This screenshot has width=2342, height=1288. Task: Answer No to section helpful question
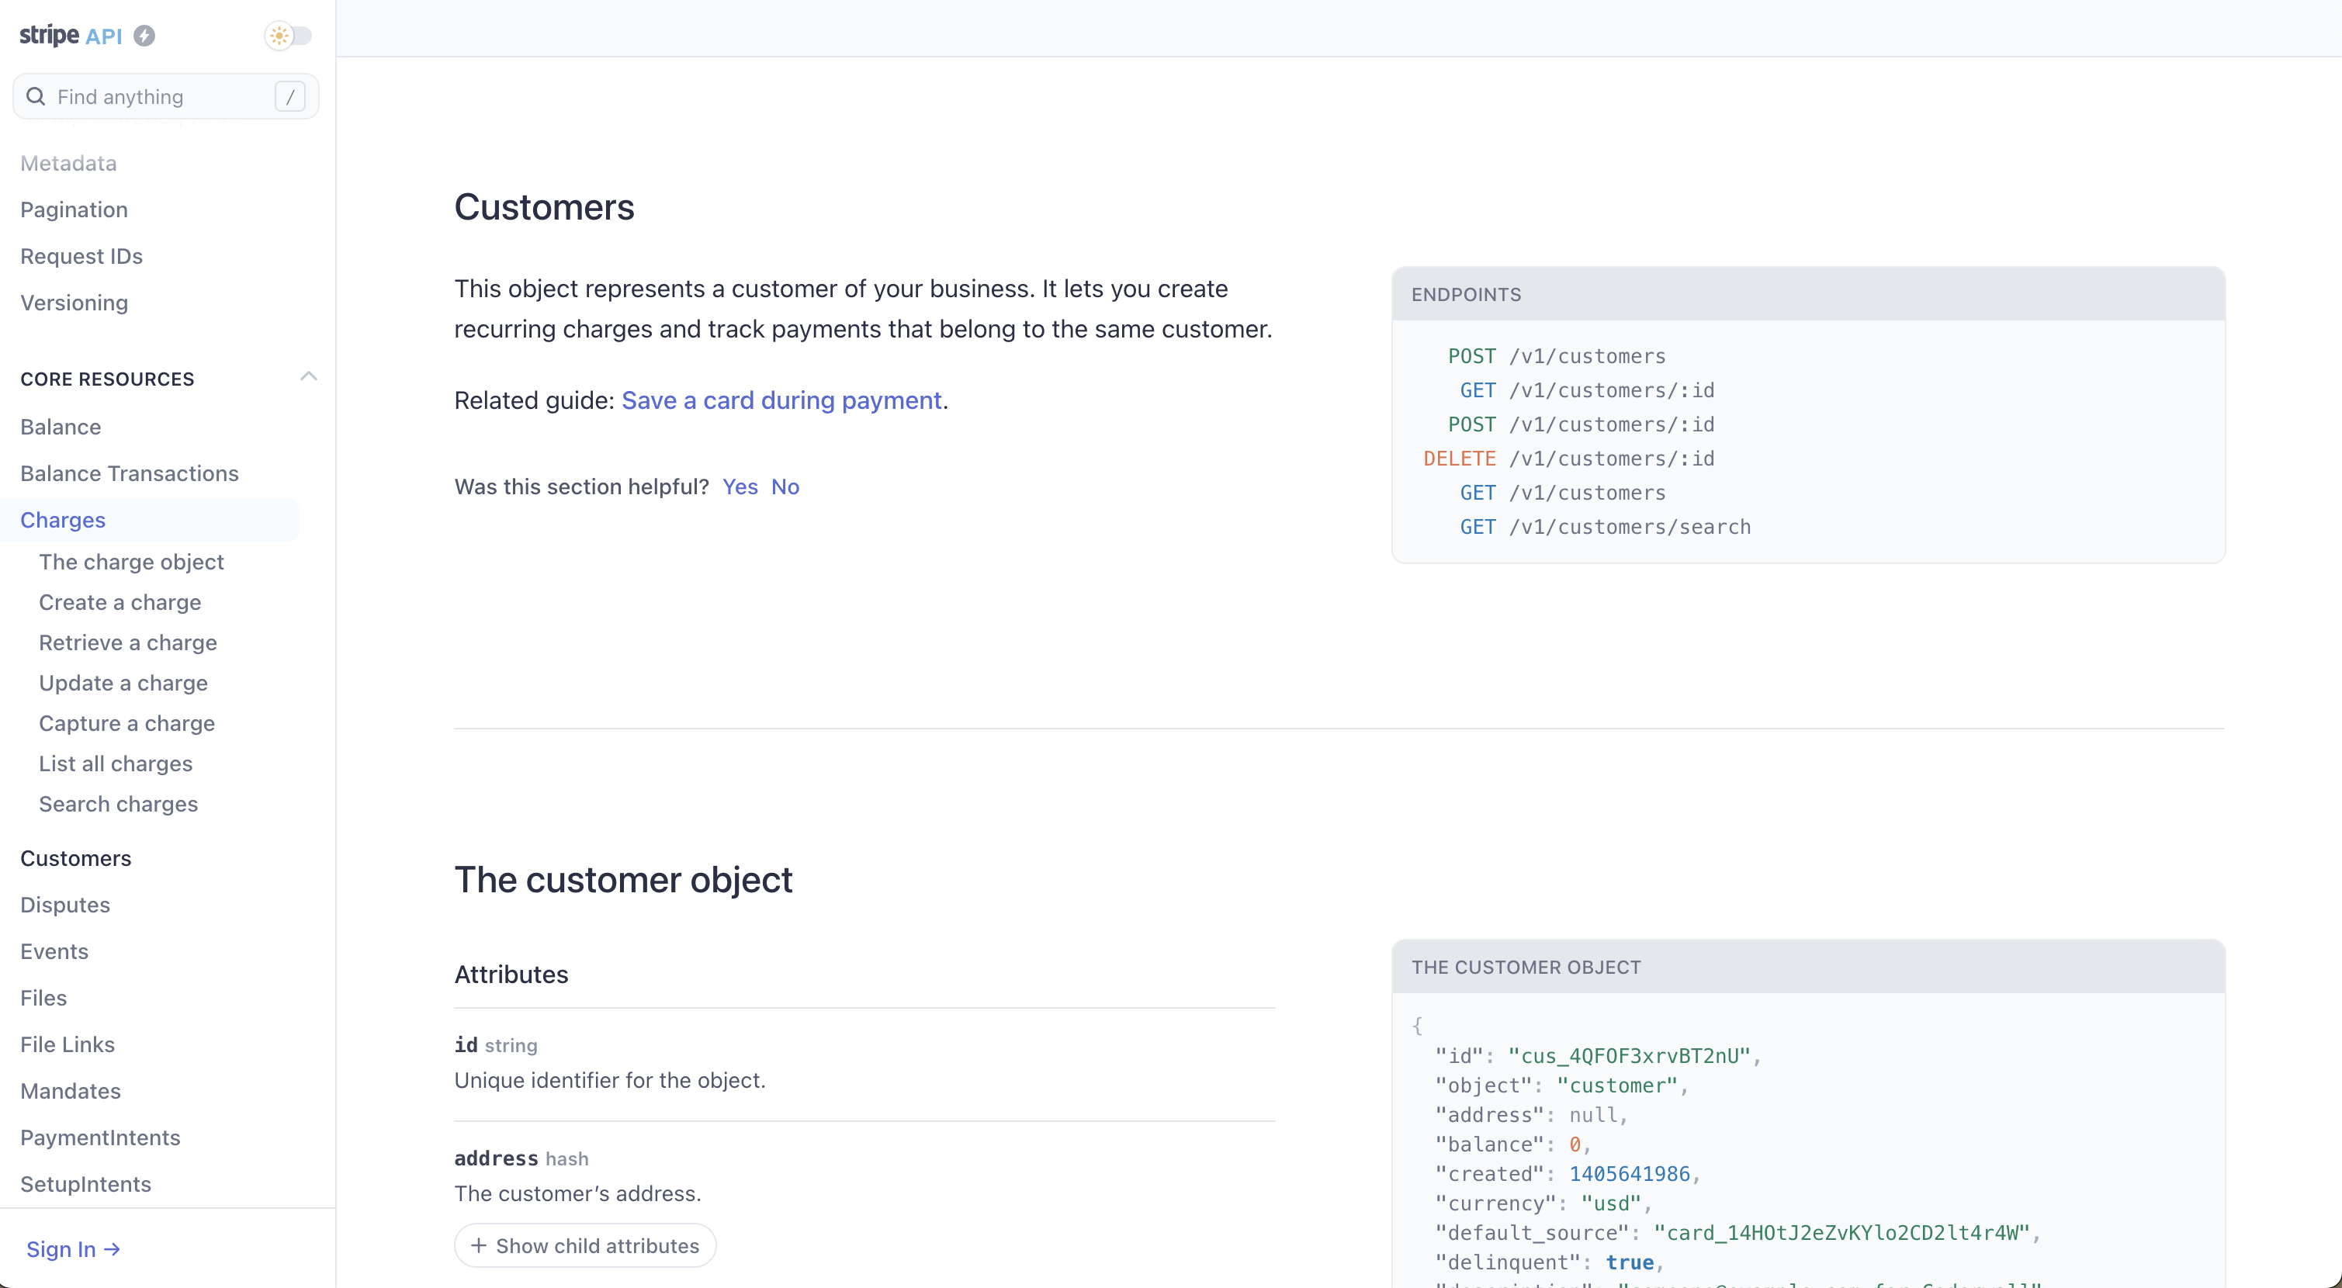[785, 487]
